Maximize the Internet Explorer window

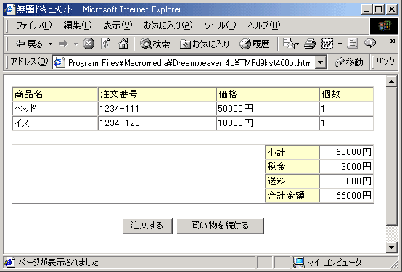[x=378, y=9]
